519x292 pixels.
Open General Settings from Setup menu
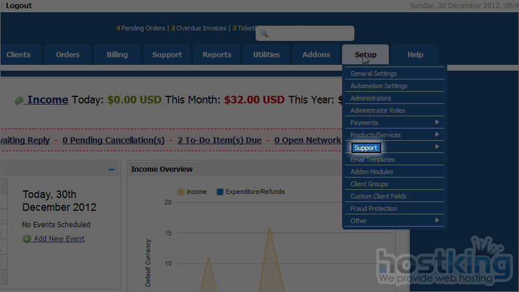click(373, 74)
